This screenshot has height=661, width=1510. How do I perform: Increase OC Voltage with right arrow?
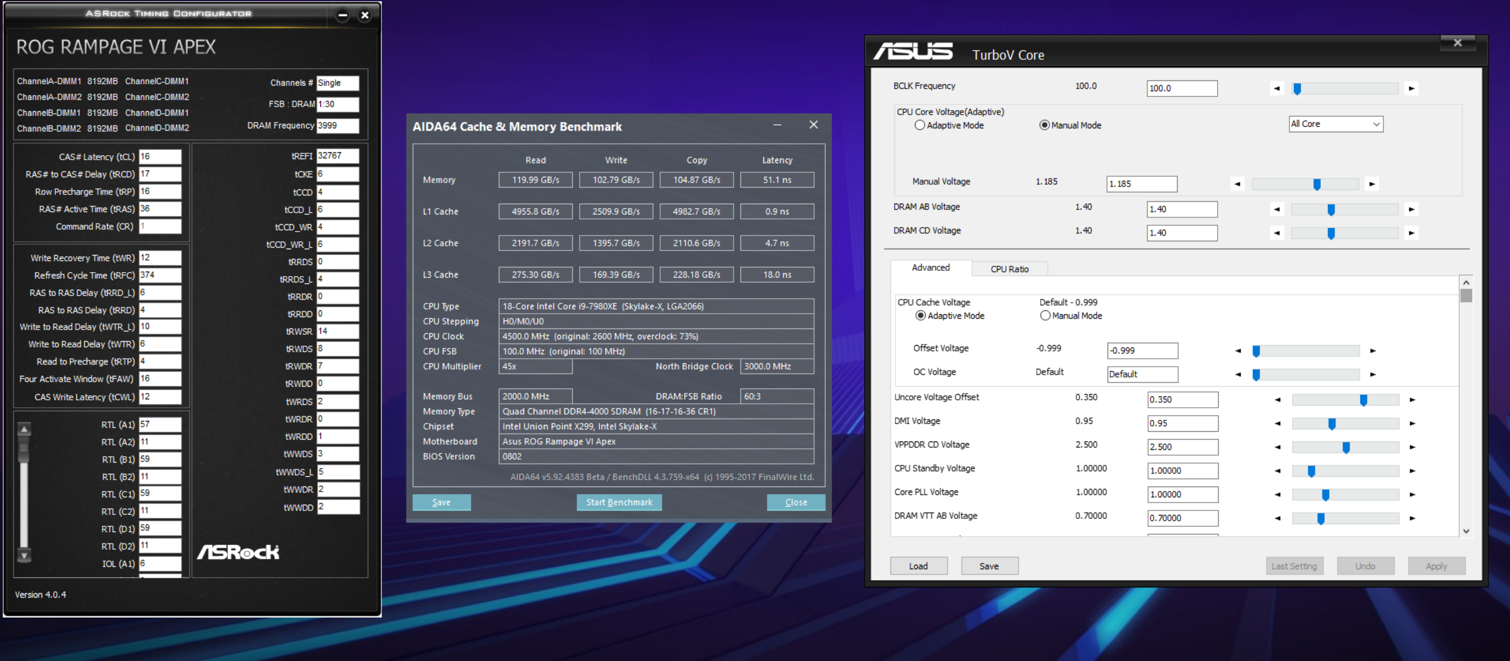point(1372,374)
